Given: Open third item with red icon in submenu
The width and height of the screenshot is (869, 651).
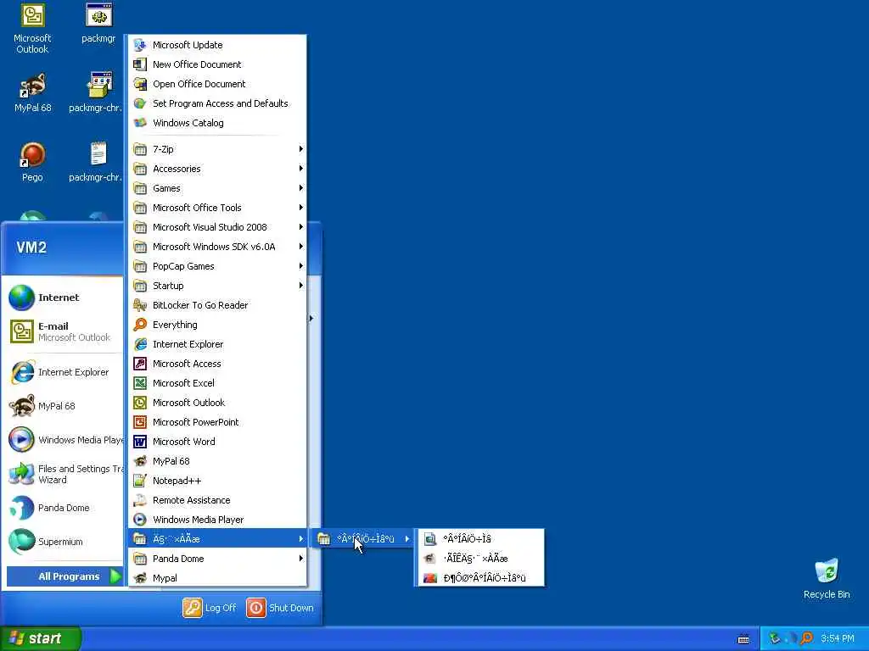Looking at the screenshot, I should (x=480, y=578).
